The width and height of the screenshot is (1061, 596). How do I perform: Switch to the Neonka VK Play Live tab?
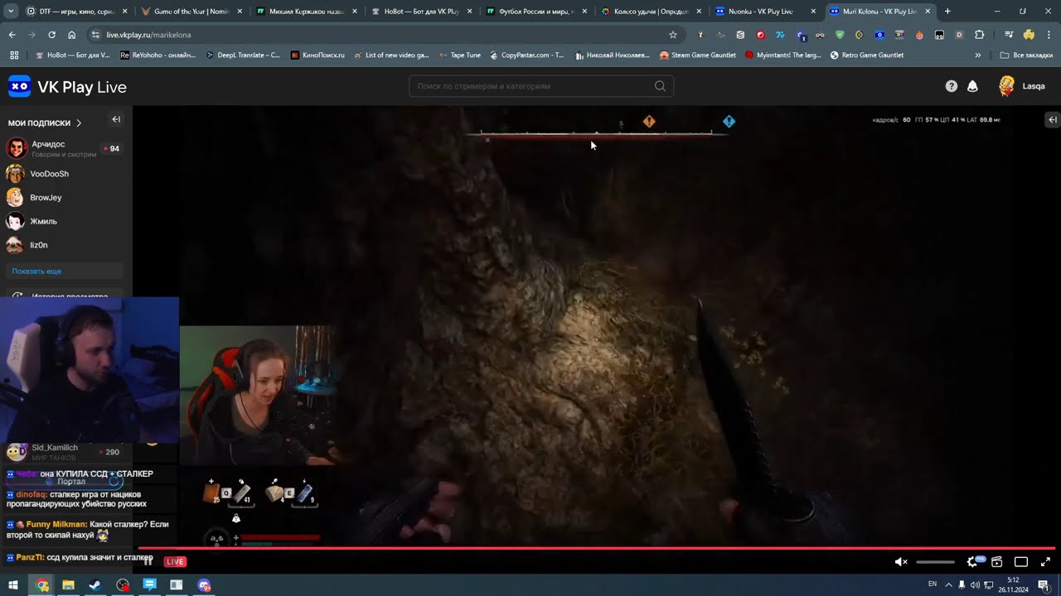coord(765,12)
